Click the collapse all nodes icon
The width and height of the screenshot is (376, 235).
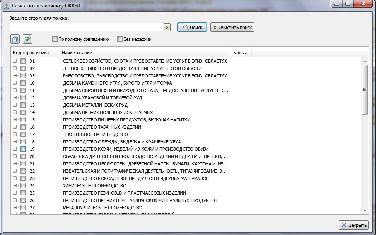coord(15,39)
